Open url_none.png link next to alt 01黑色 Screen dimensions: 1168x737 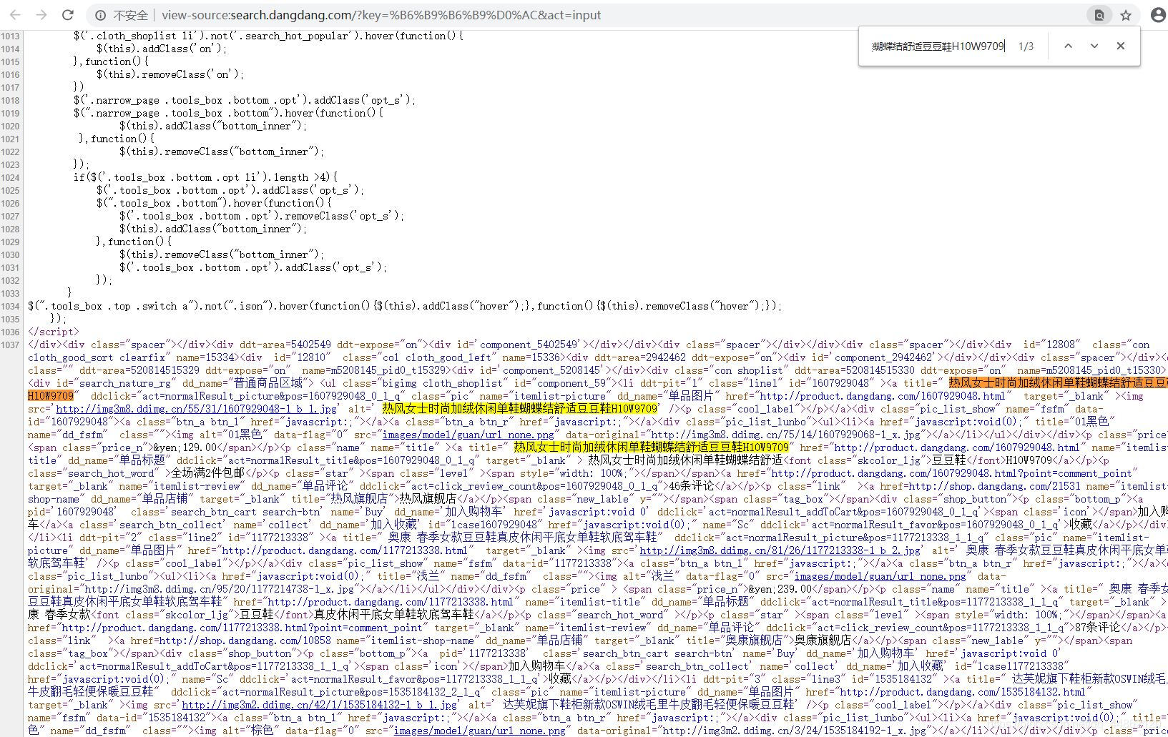(468, 435)
